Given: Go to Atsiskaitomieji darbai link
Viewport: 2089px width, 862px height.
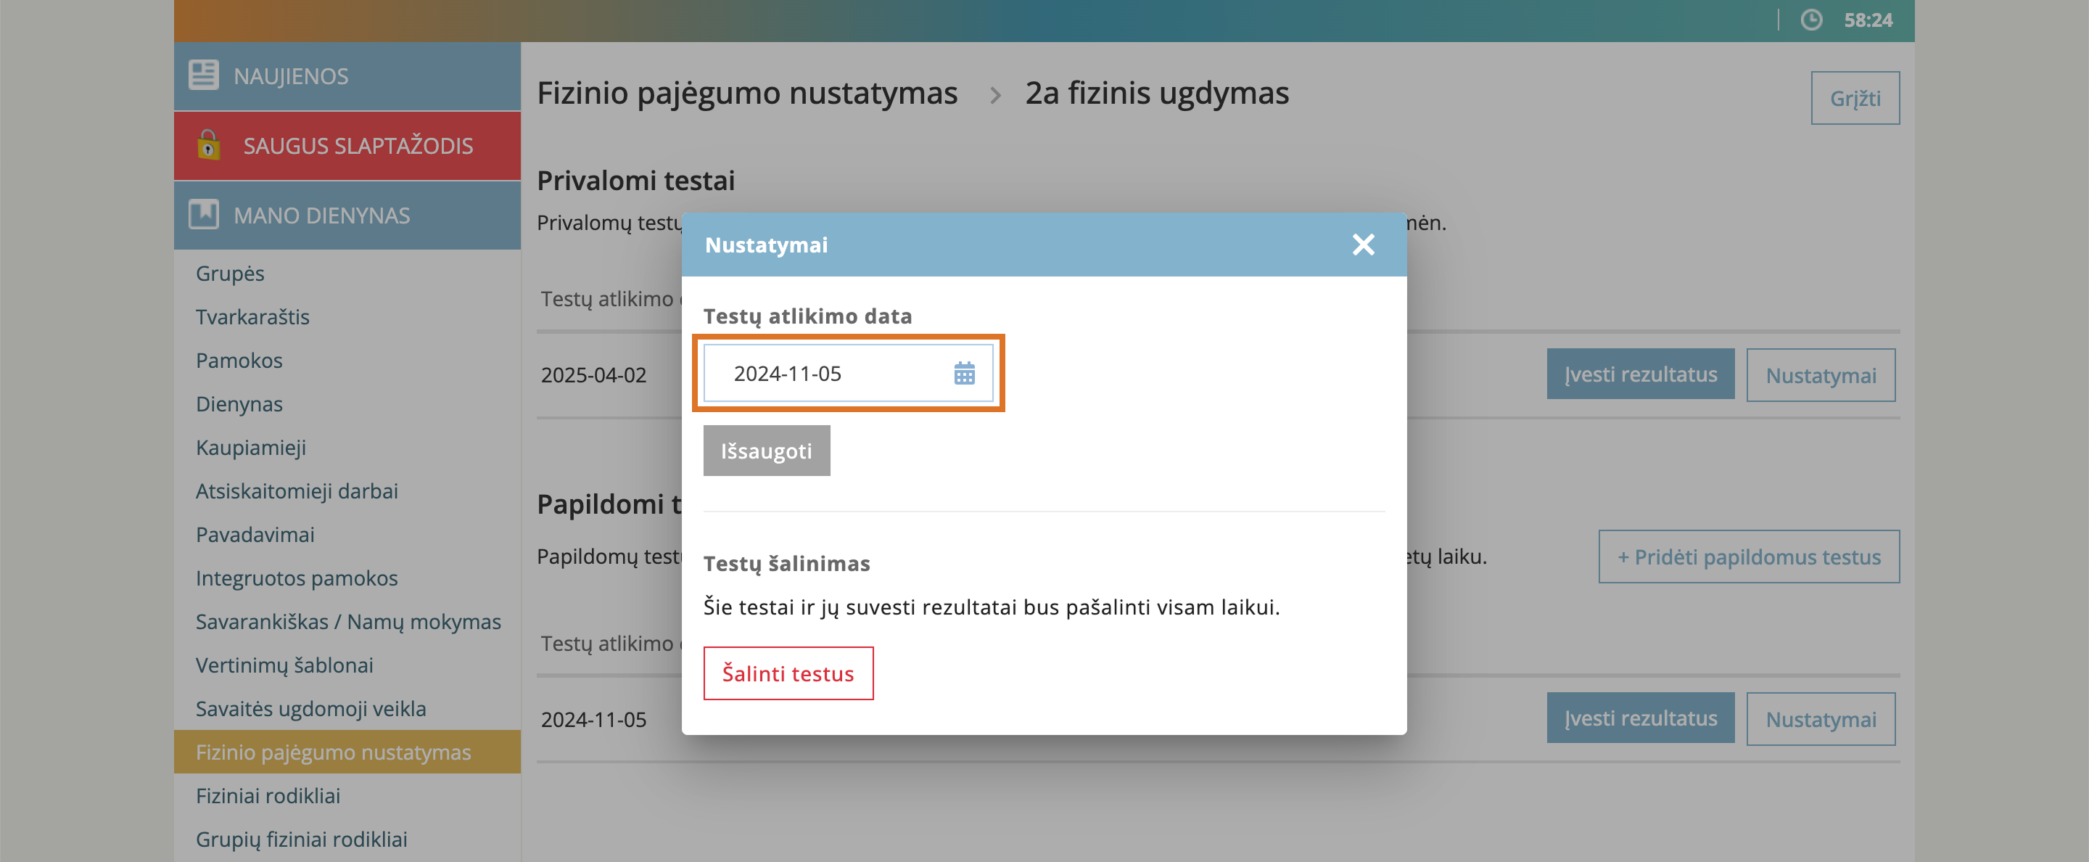Looking at the screenshot, I should click(x=296, y=490).
